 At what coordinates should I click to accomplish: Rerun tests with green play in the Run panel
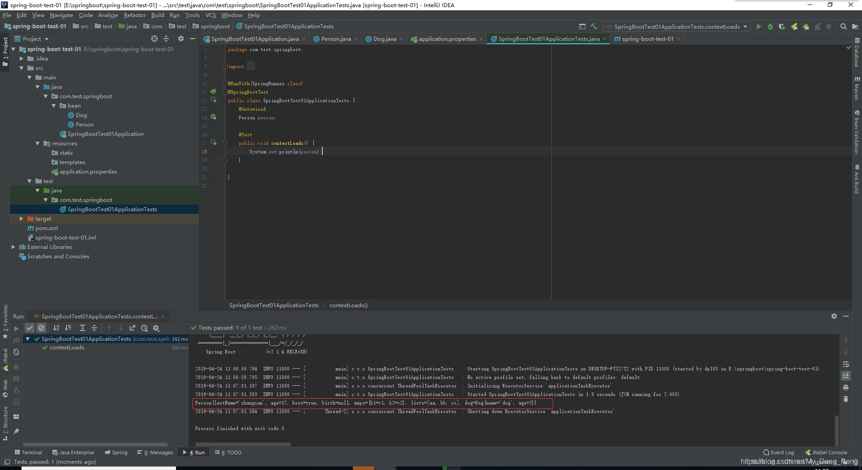16,328
